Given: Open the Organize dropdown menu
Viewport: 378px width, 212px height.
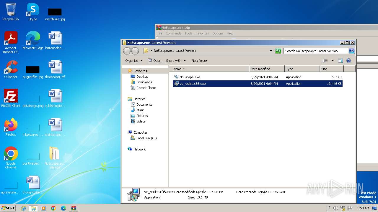Looking at the screenshot, I should (134, 61).
